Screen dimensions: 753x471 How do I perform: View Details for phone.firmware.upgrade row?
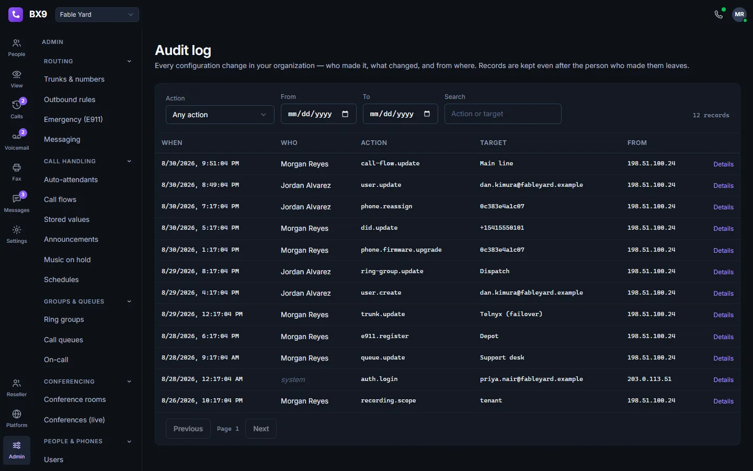723,251
